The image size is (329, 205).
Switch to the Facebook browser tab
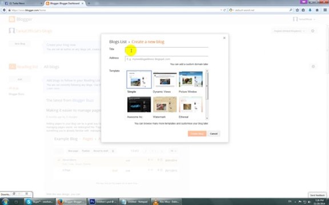[22, 3]
